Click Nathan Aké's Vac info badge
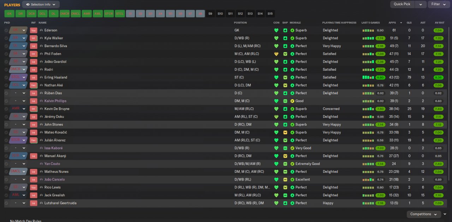Image resolution: width=452 pixels, height=222 pixels. (34, 85)
